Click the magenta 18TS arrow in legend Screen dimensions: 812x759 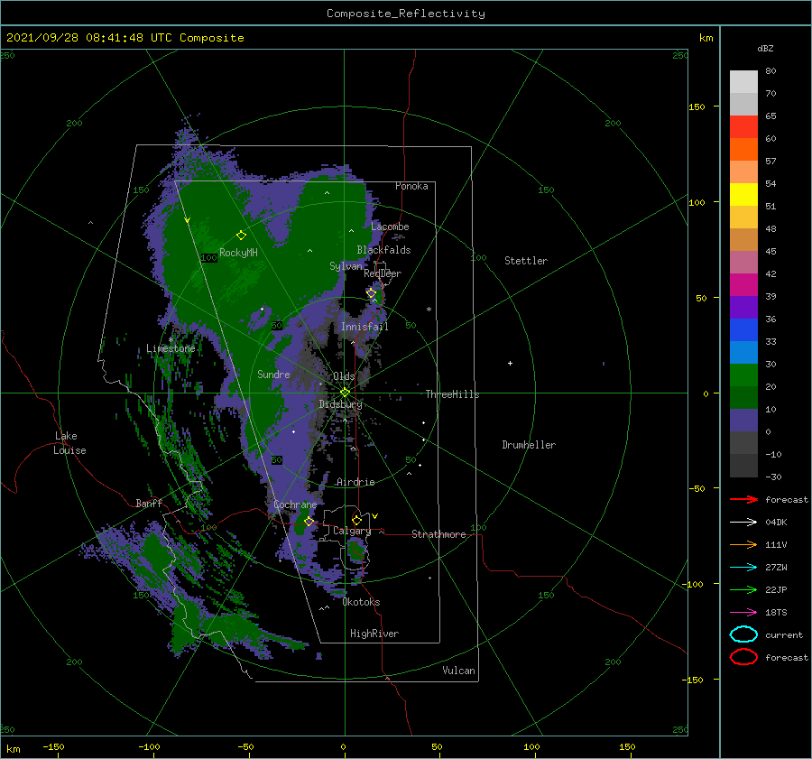pyautogui.click(x=743, y=613)
